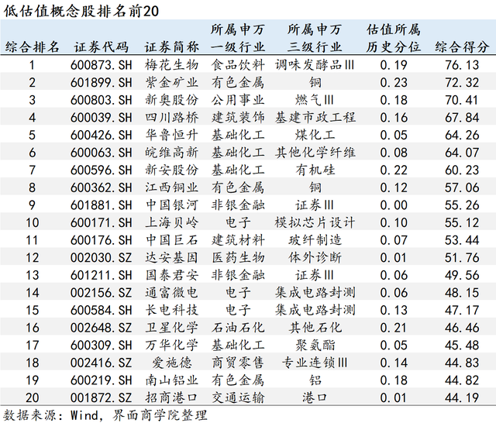Click stock name 四川路桥
Image resolution: width=496 pixels, height=423 pixels.
pyautogui.click(x=172, y=118)
